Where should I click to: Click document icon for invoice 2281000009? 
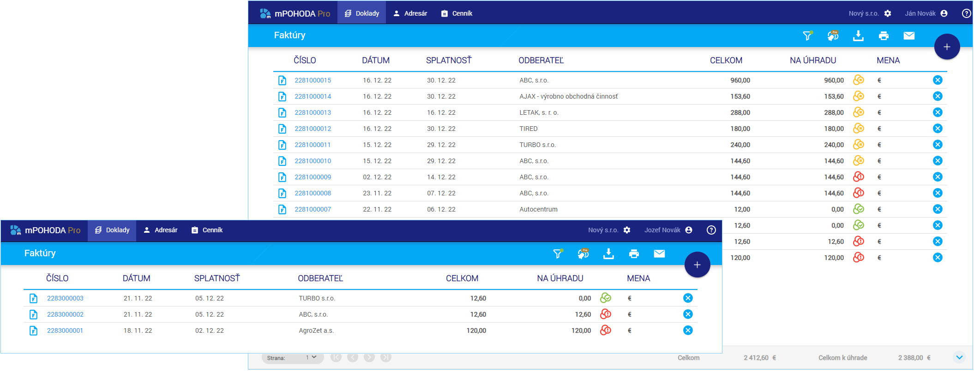click(x=282, y=177)
